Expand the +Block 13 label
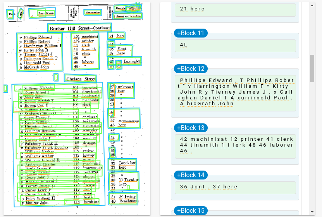 click(191, 128)
